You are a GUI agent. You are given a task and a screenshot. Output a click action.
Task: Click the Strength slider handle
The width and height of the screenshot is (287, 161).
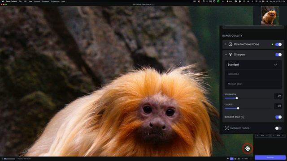[237, 98]
